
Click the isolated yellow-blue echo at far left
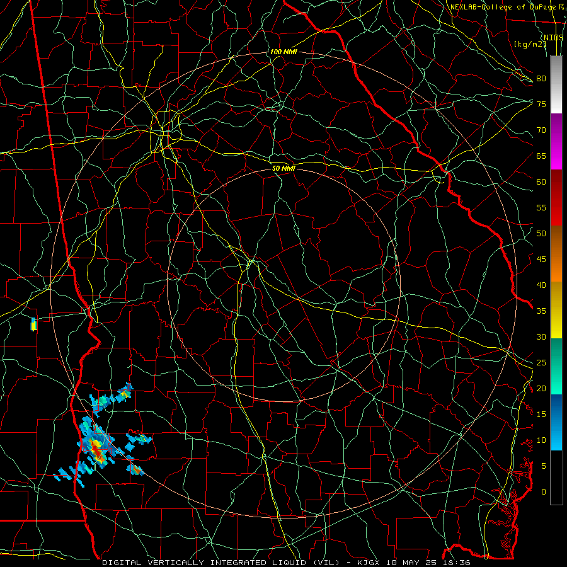[33, 324]
